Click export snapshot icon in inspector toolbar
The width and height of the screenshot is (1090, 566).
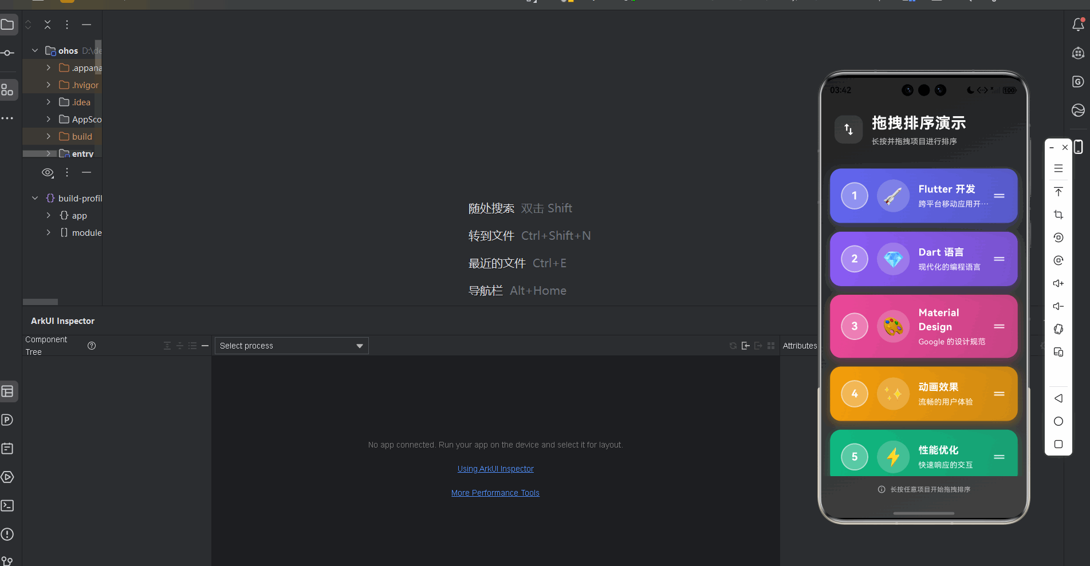coord(758,346)
